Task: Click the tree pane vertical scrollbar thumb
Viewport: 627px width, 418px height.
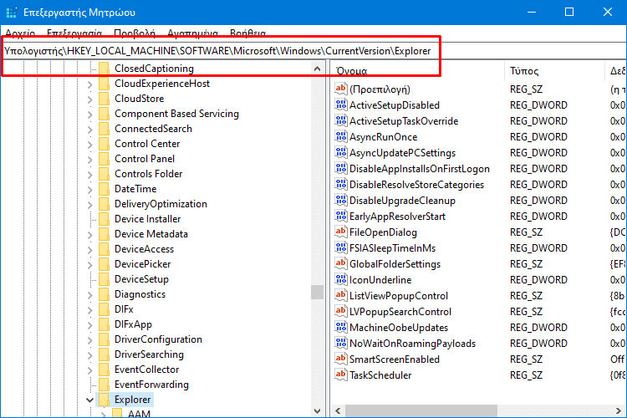Action: point(317,292)
